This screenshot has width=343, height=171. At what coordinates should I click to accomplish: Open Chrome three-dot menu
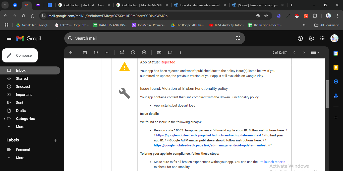tap(337, 16)
